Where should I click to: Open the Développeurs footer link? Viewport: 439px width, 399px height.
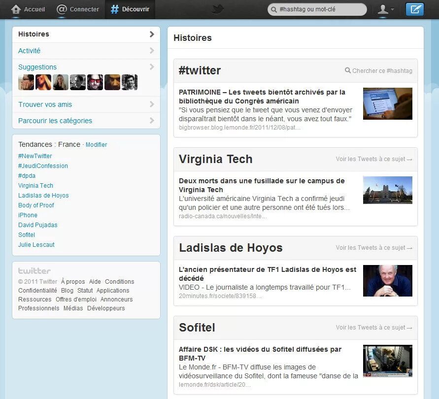coord(106,308)
